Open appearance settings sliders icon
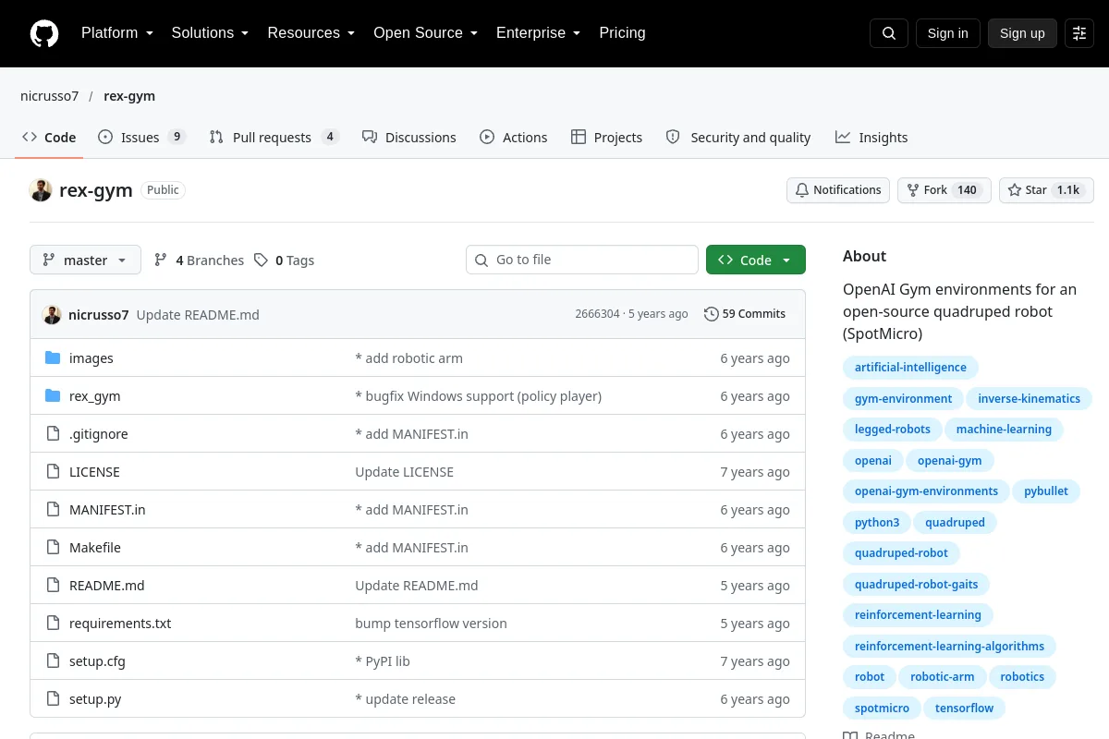Image resolution: width=1109 pixels, height=739 pixels. coord(1079,33)
